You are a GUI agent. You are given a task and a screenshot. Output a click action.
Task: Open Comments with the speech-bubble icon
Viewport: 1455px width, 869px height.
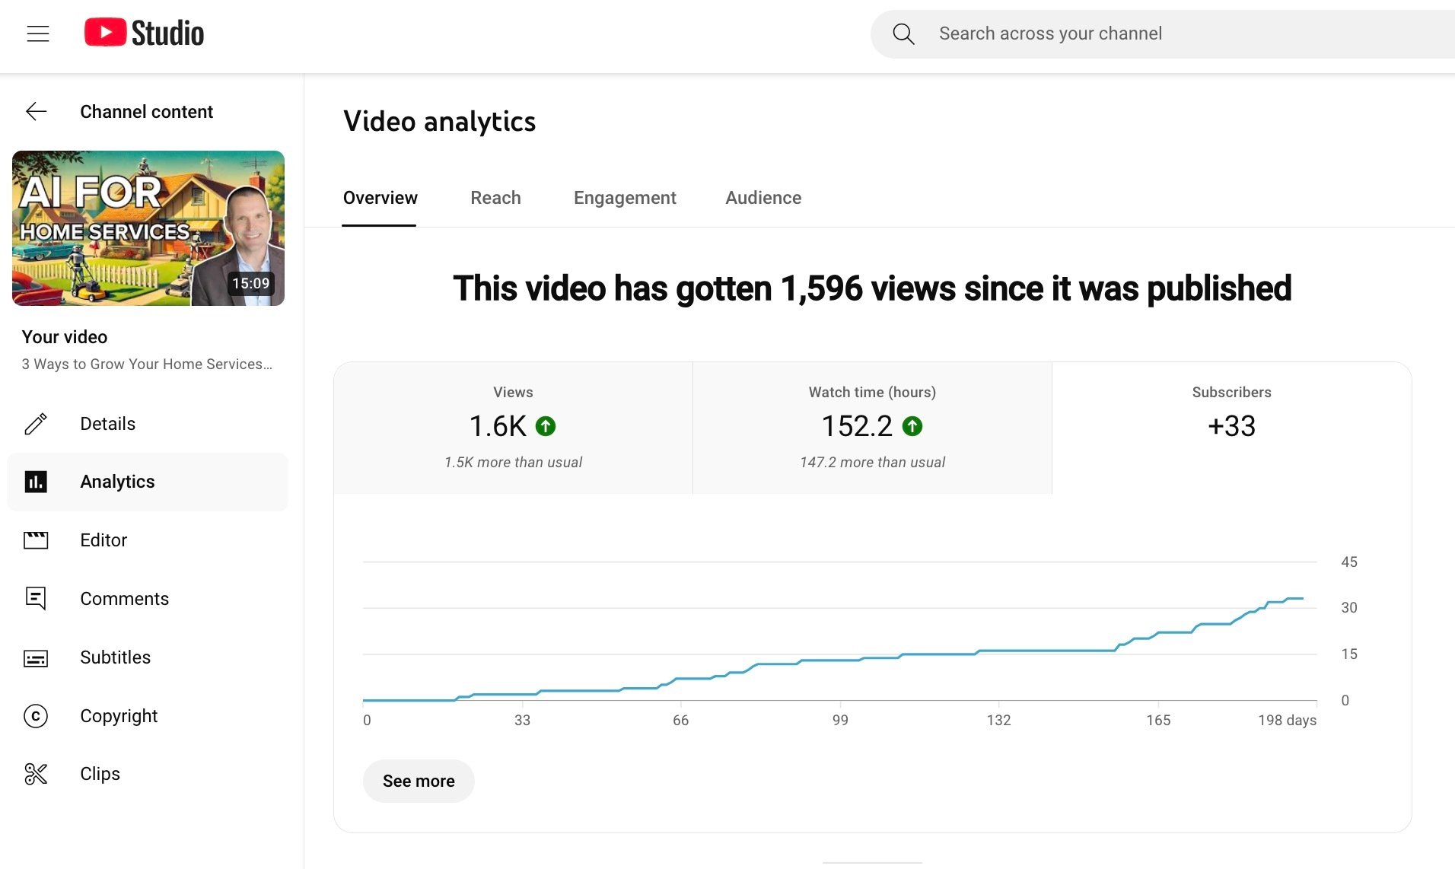tap(36, 599)
